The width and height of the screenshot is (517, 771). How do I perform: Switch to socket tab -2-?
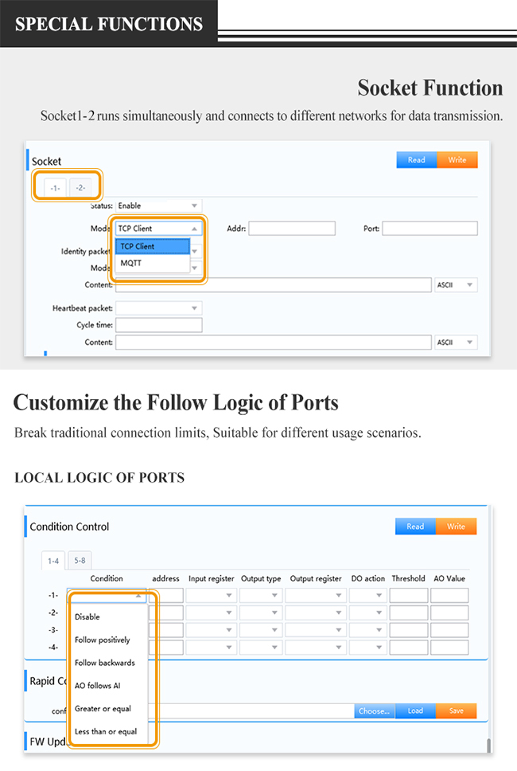click(x=80, y=188)
